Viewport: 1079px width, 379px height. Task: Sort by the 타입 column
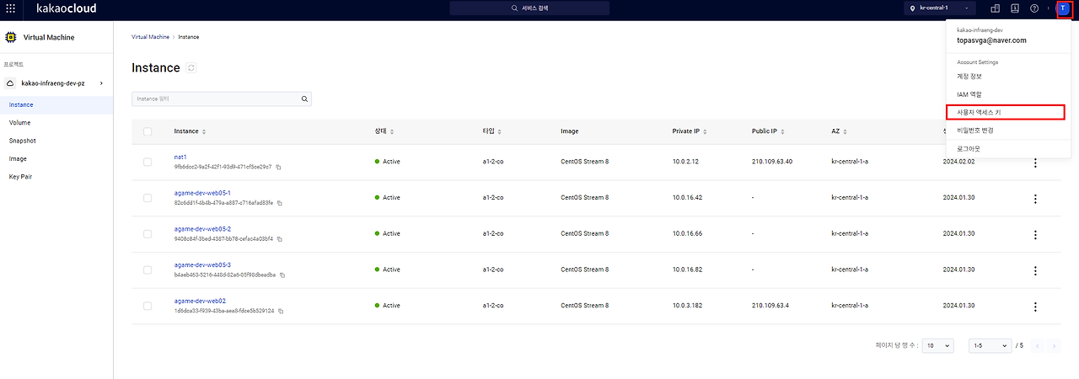click(x=499, y=132)
